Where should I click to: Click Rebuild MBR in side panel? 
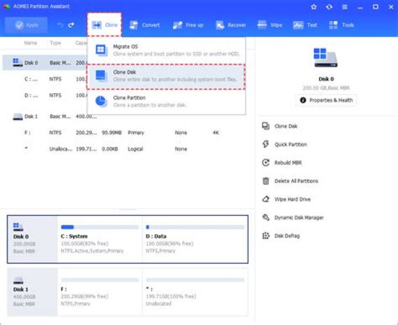287,163
